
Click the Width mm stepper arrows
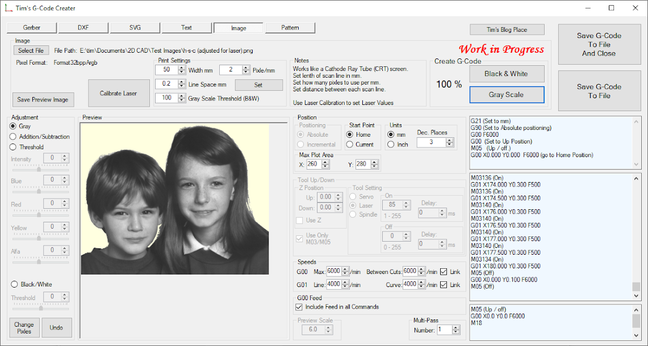pyautogui.click(x=182, y=70)
